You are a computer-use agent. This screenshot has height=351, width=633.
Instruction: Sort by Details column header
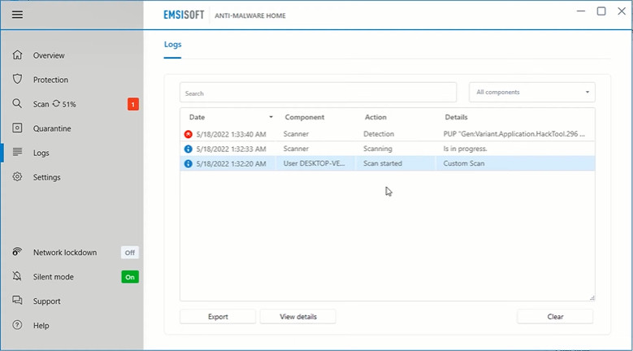(456, 117)
